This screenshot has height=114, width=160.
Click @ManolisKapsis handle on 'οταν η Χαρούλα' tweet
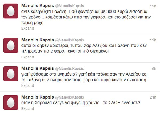[x=69, y=97]
